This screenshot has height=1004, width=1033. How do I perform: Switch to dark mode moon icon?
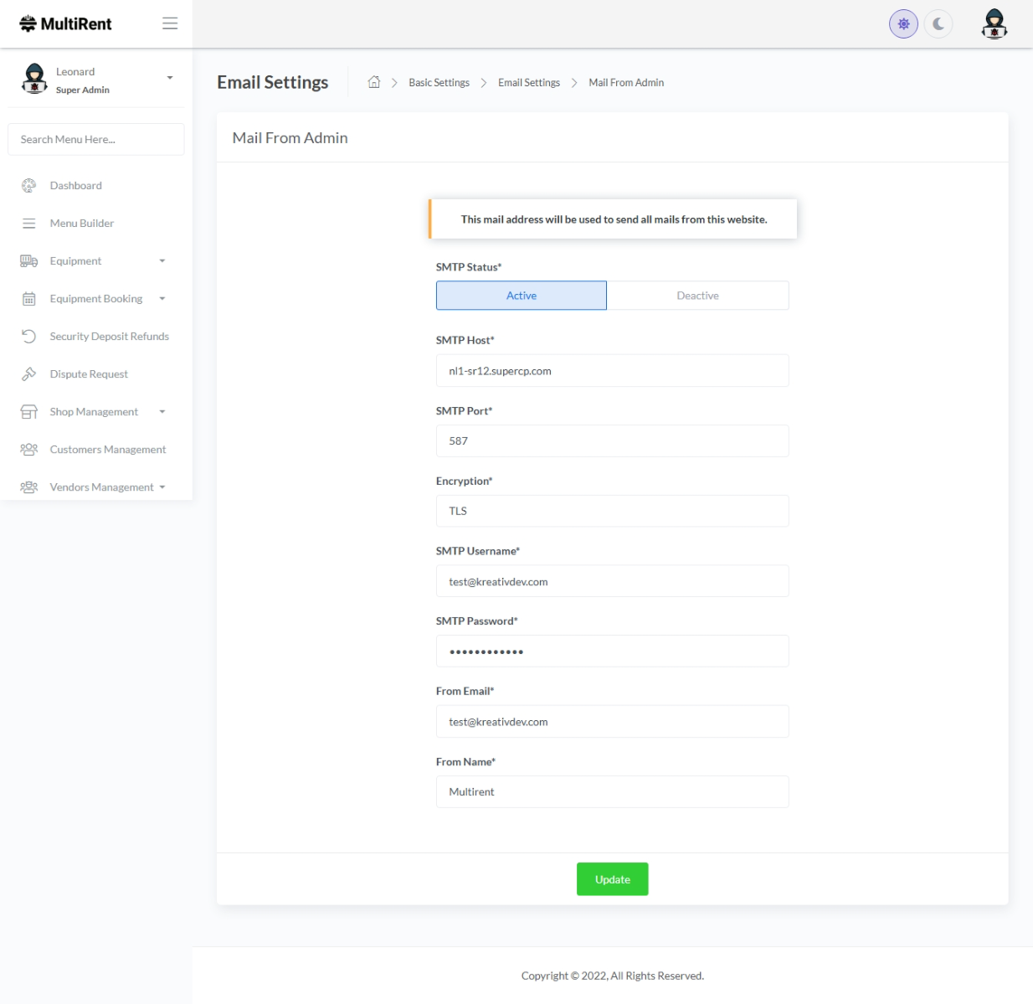[938, 24]
